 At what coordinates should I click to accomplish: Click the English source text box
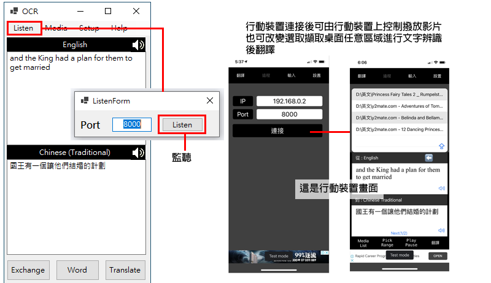[76, 98]
